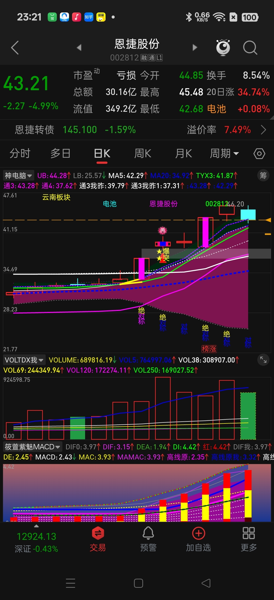The width and height of the screenshot is (274, 600).
Task: Tap the 筹 chip distribution icon
Action: (263, 176)
